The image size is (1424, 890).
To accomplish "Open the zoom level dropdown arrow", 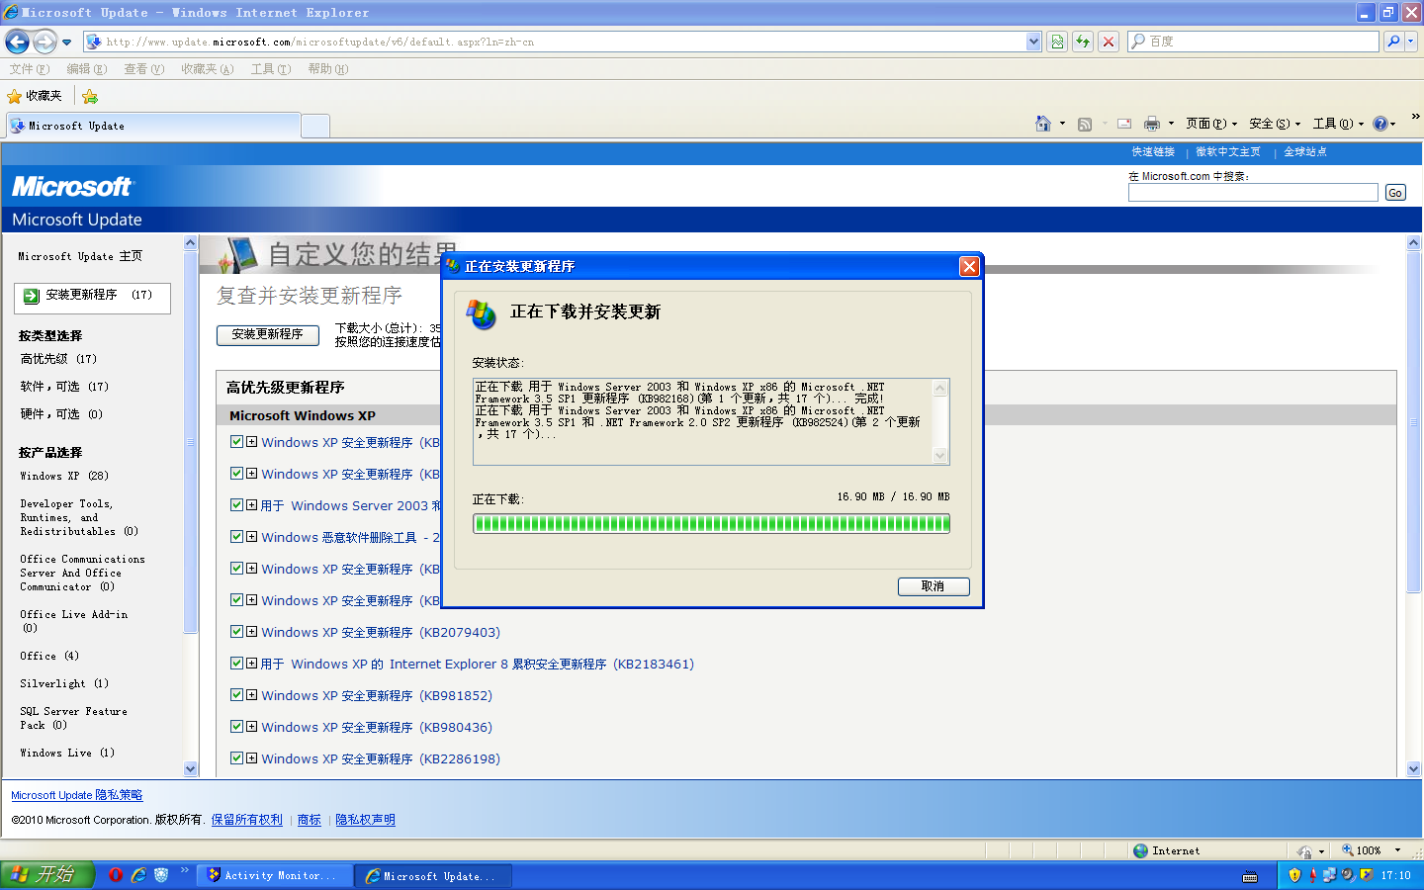I will (1397, 850).
